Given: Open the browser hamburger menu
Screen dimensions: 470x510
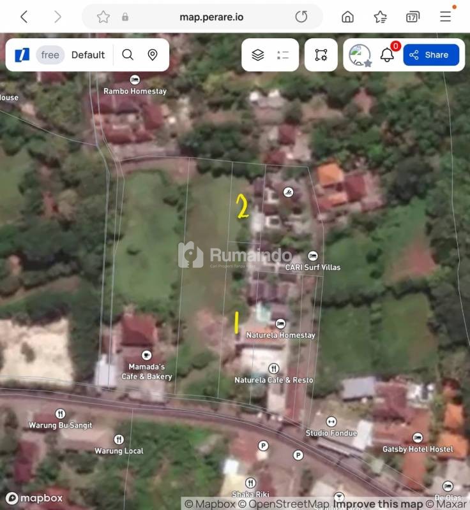Looking at the screenshot, I should tap(445, 17).
